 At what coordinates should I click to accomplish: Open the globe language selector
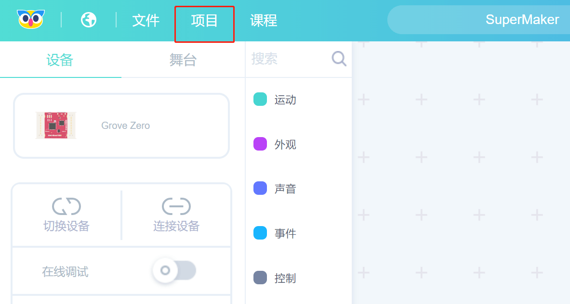coord(89,20)
